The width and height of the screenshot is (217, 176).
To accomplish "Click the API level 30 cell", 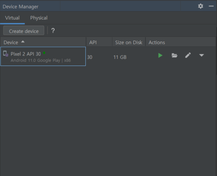I will tap(90, 57).
